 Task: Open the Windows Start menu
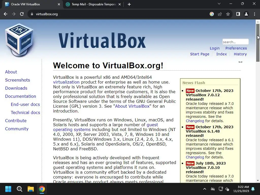8,189
